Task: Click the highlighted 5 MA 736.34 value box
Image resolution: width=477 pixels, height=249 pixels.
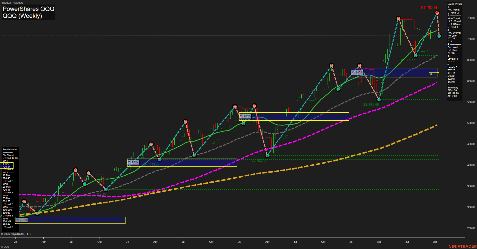Action: pyautogui.click(x=7, y=165)
